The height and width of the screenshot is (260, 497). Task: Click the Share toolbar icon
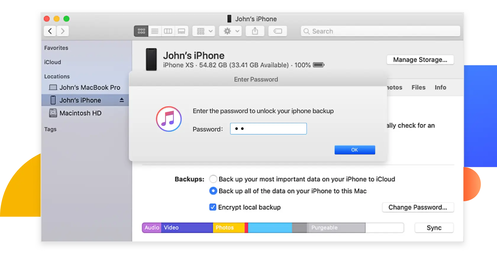pos(255,31)
